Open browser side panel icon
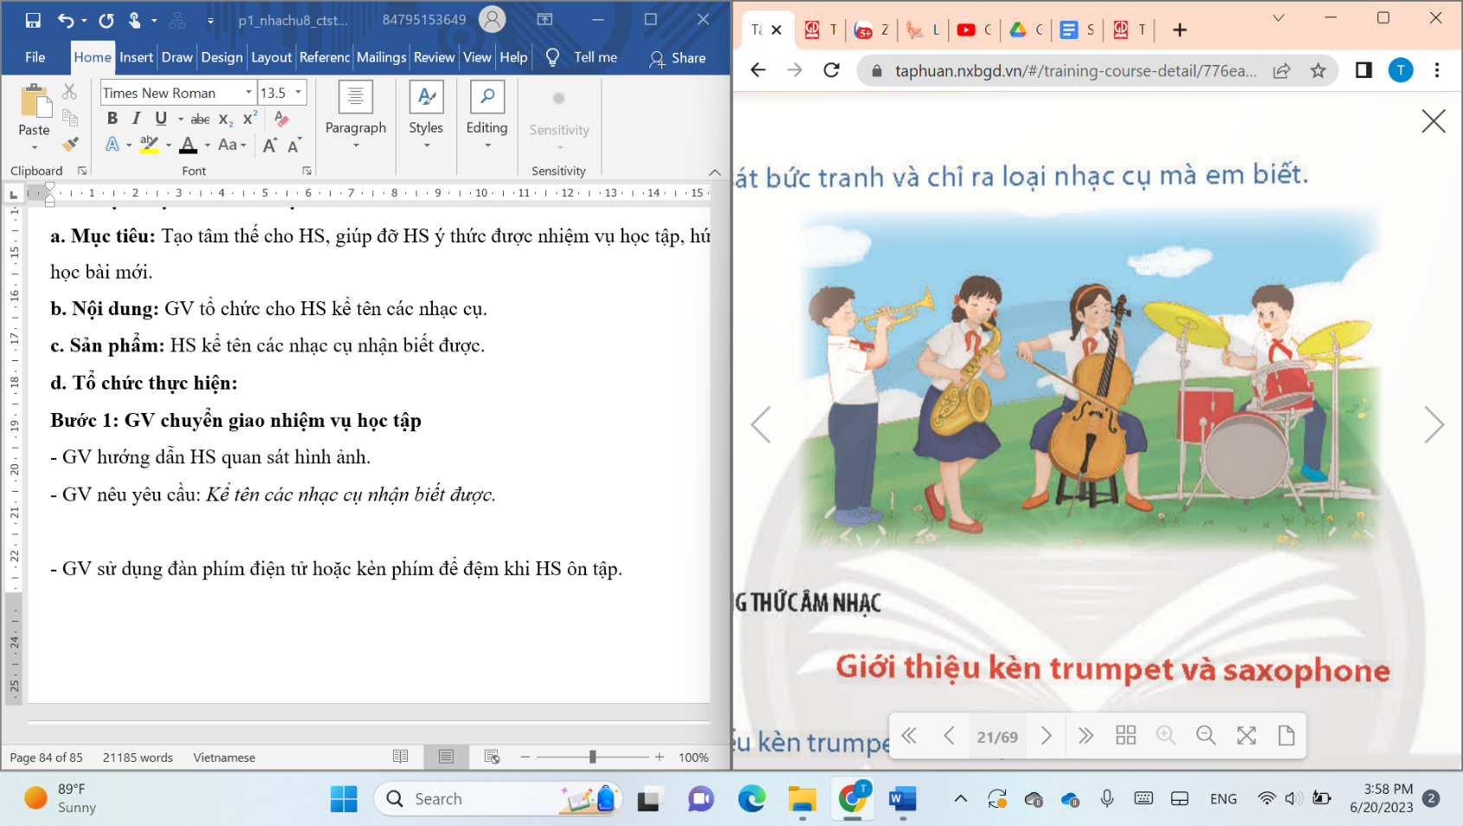This screenshot has width=1463, height=826. coord(1363,70)
